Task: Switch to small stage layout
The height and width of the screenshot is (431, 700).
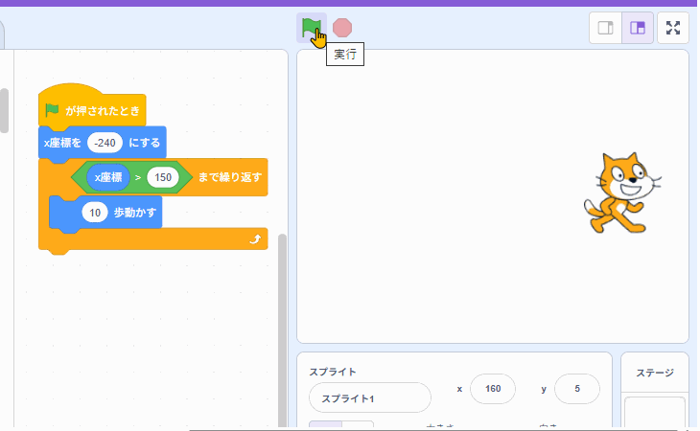Action: point(605,28)
